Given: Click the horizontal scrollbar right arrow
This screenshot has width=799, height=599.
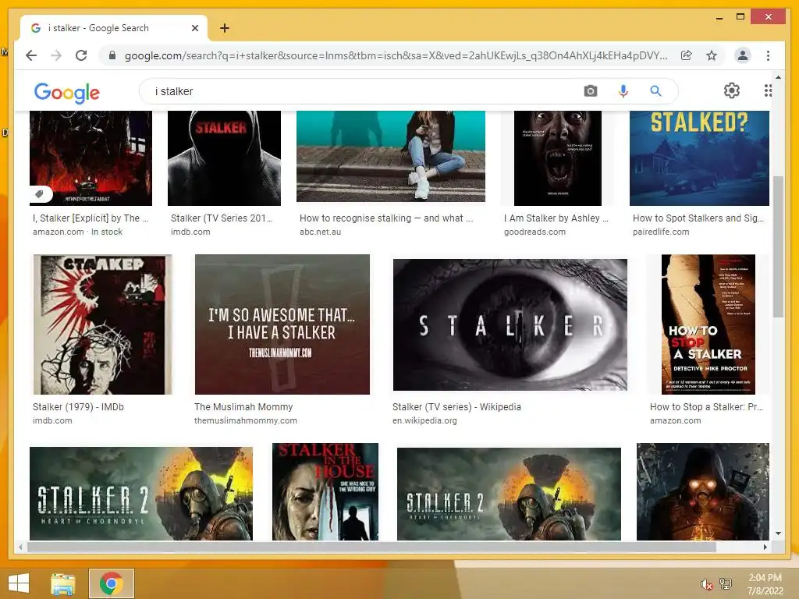Looking at the screenshot, I should 765,547.
